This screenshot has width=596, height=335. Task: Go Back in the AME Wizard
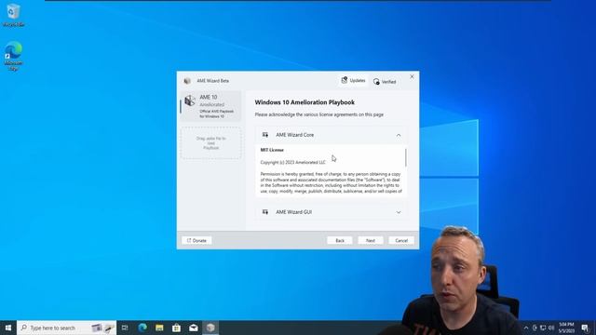(339, 240)
